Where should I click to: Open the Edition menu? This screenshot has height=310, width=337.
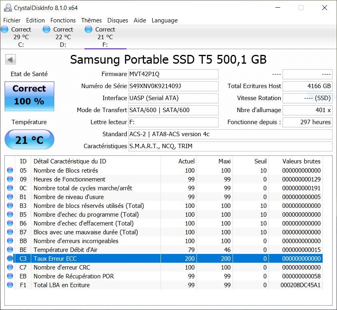coord(36,20)
